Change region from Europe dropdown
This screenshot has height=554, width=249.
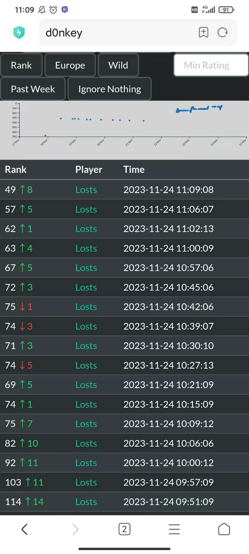(70, 65)
